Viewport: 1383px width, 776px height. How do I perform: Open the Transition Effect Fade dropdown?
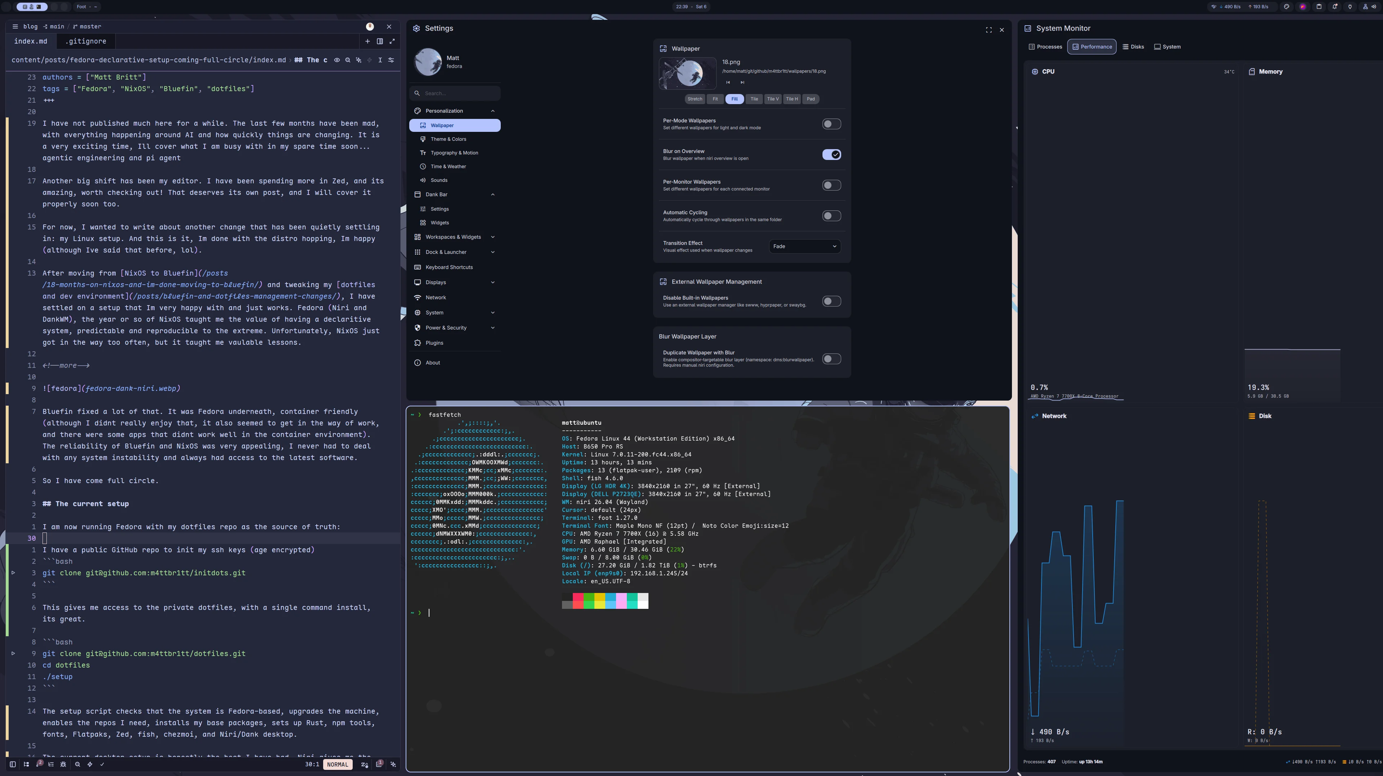pos(805,246)
